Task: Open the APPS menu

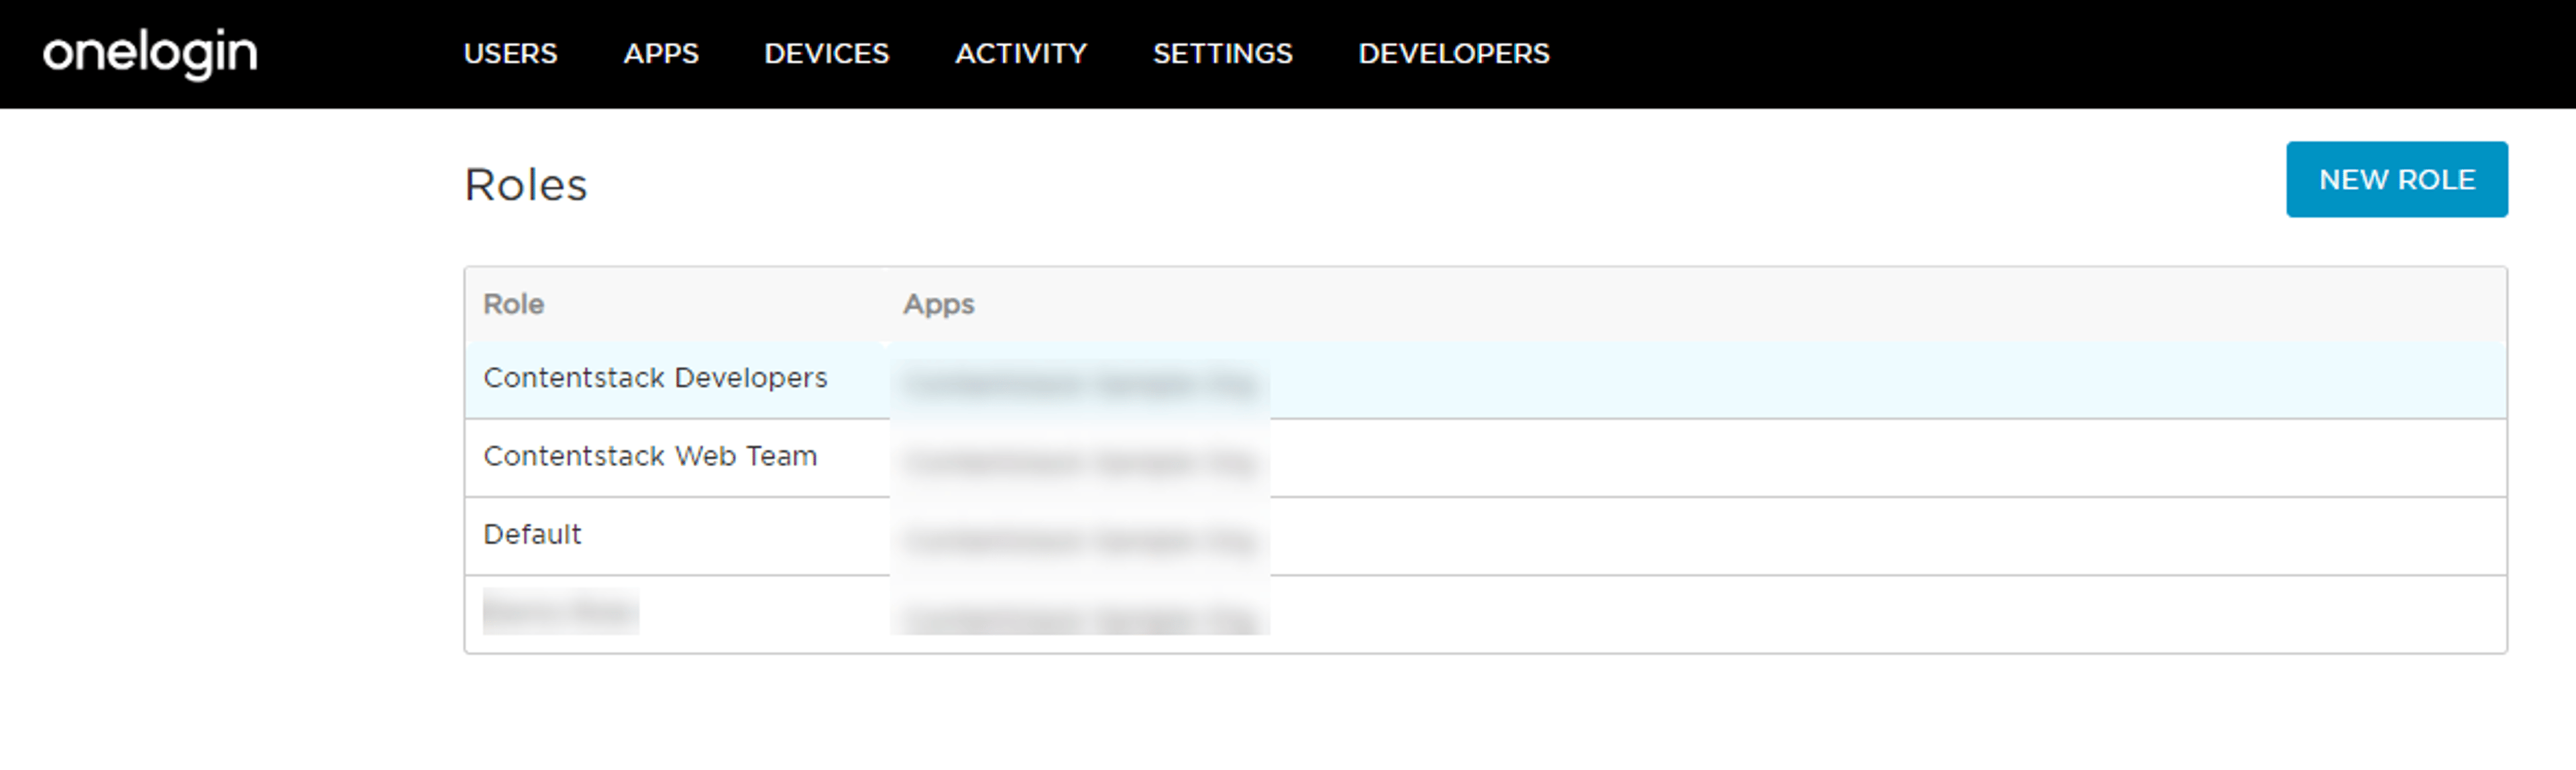Action: coord(661,54)
